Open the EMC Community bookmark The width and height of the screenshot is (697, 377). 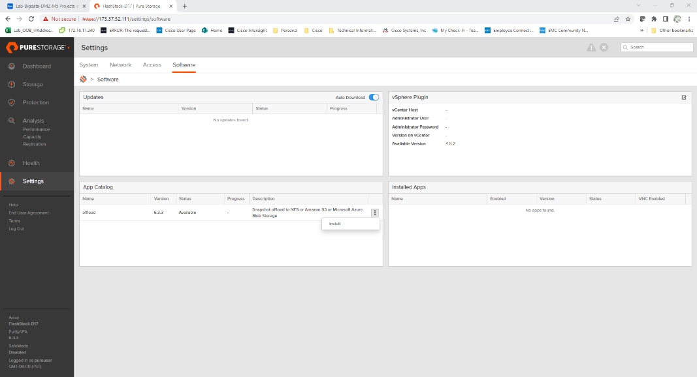pyautogui.click(x=564, y=31)
